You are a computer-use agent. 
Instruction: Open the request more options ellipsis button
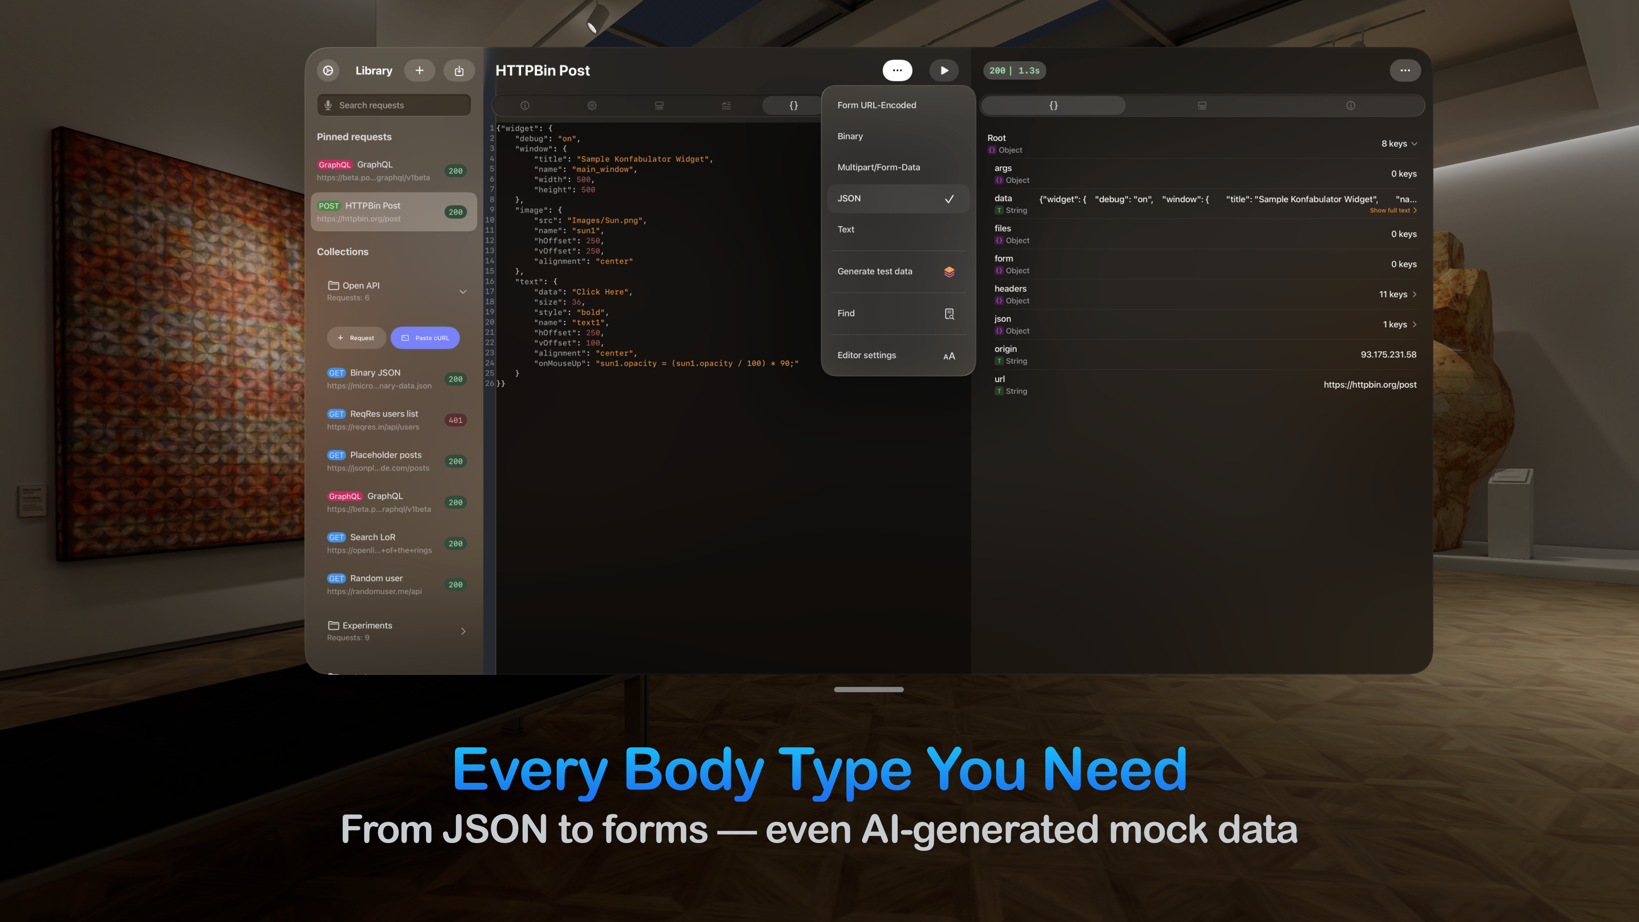(897, 70)
